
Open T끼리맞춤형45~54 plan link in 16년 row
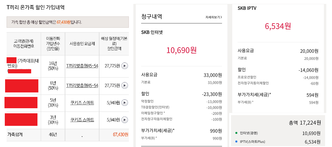[x=82, y=66]
